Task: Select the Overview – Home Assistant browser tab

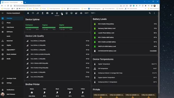Action: click(12, 2)
